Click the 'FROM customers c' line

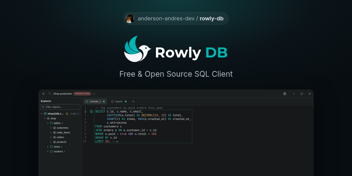click(108, 127)
